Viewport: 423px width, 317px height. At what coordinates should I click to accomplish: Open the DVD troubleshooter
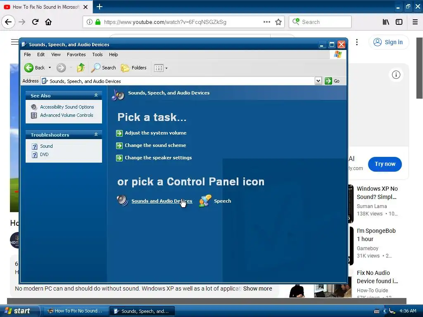44,154
